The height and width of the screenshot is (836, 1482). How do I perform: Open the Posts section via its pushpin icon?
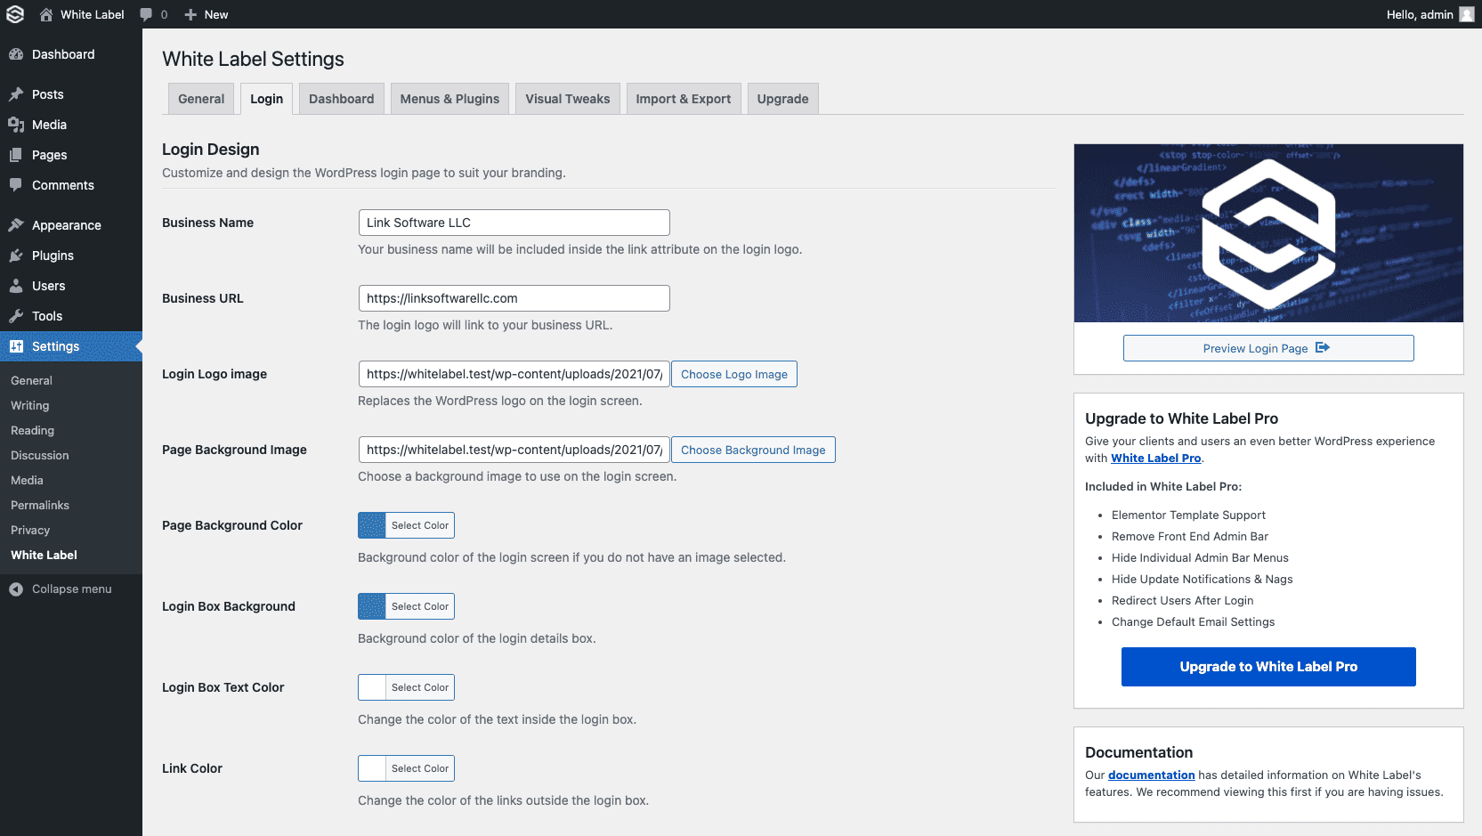18,93
